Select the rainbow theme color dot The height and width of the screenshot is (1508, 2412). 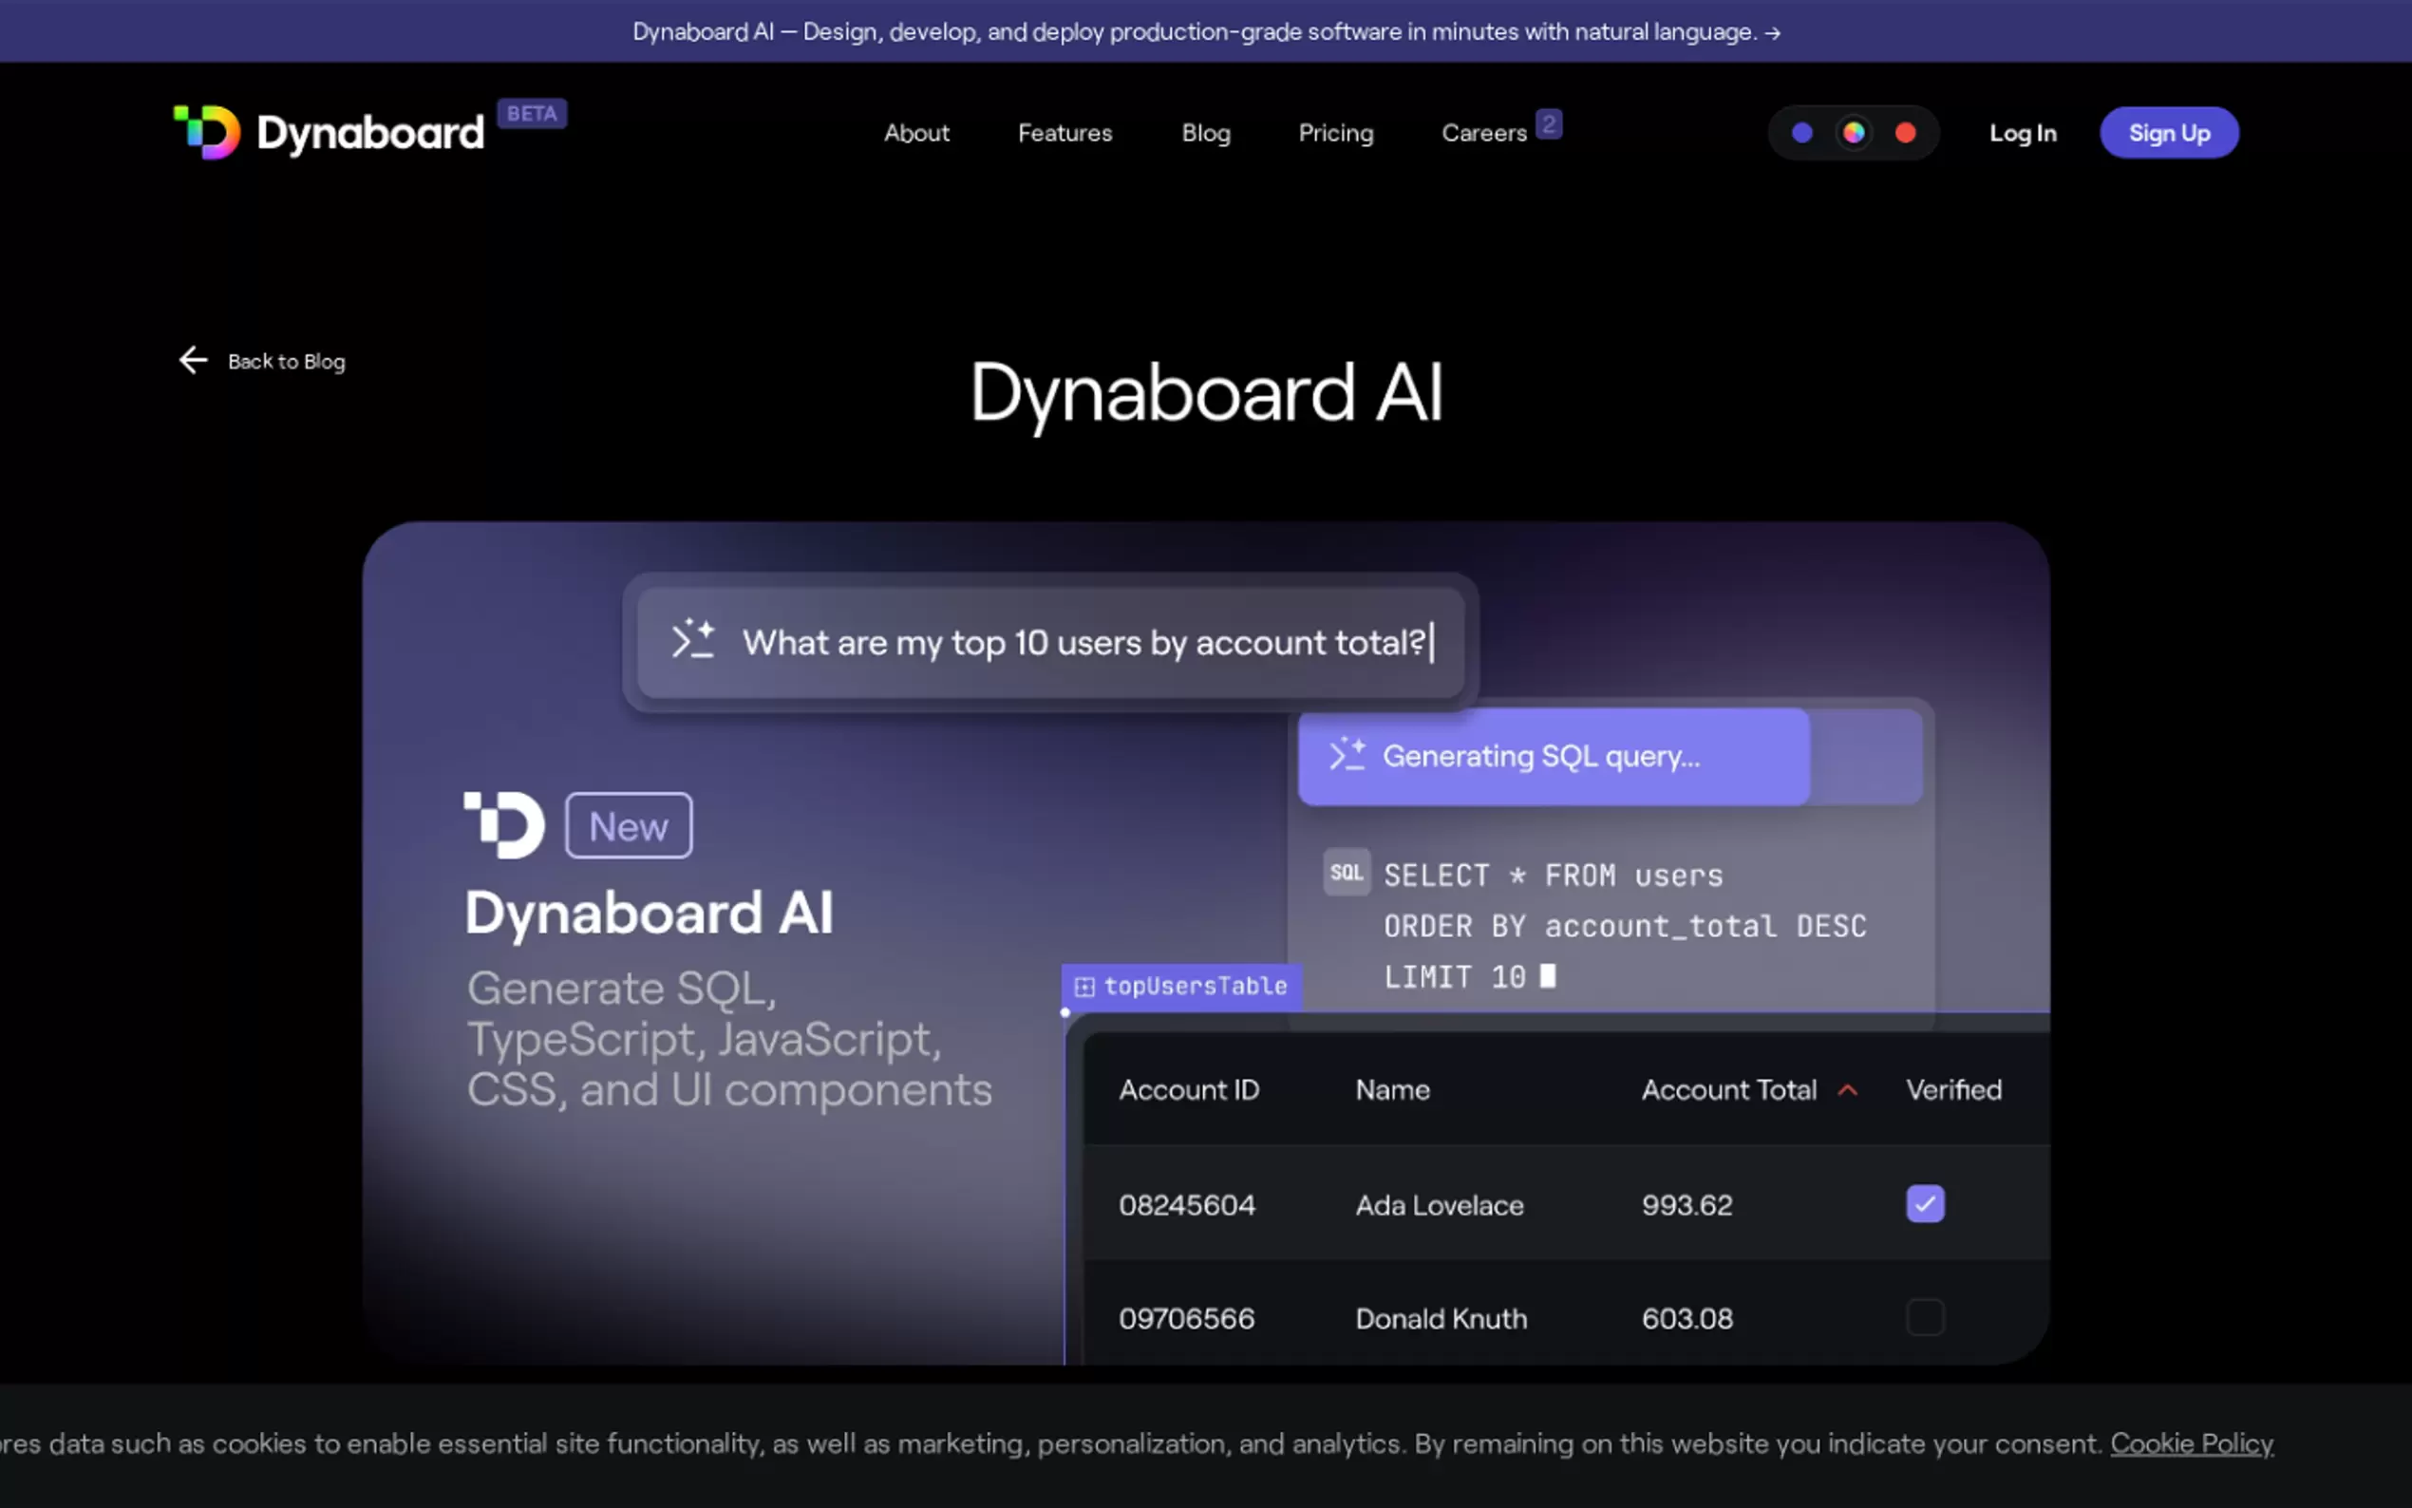coord(1854,133)
